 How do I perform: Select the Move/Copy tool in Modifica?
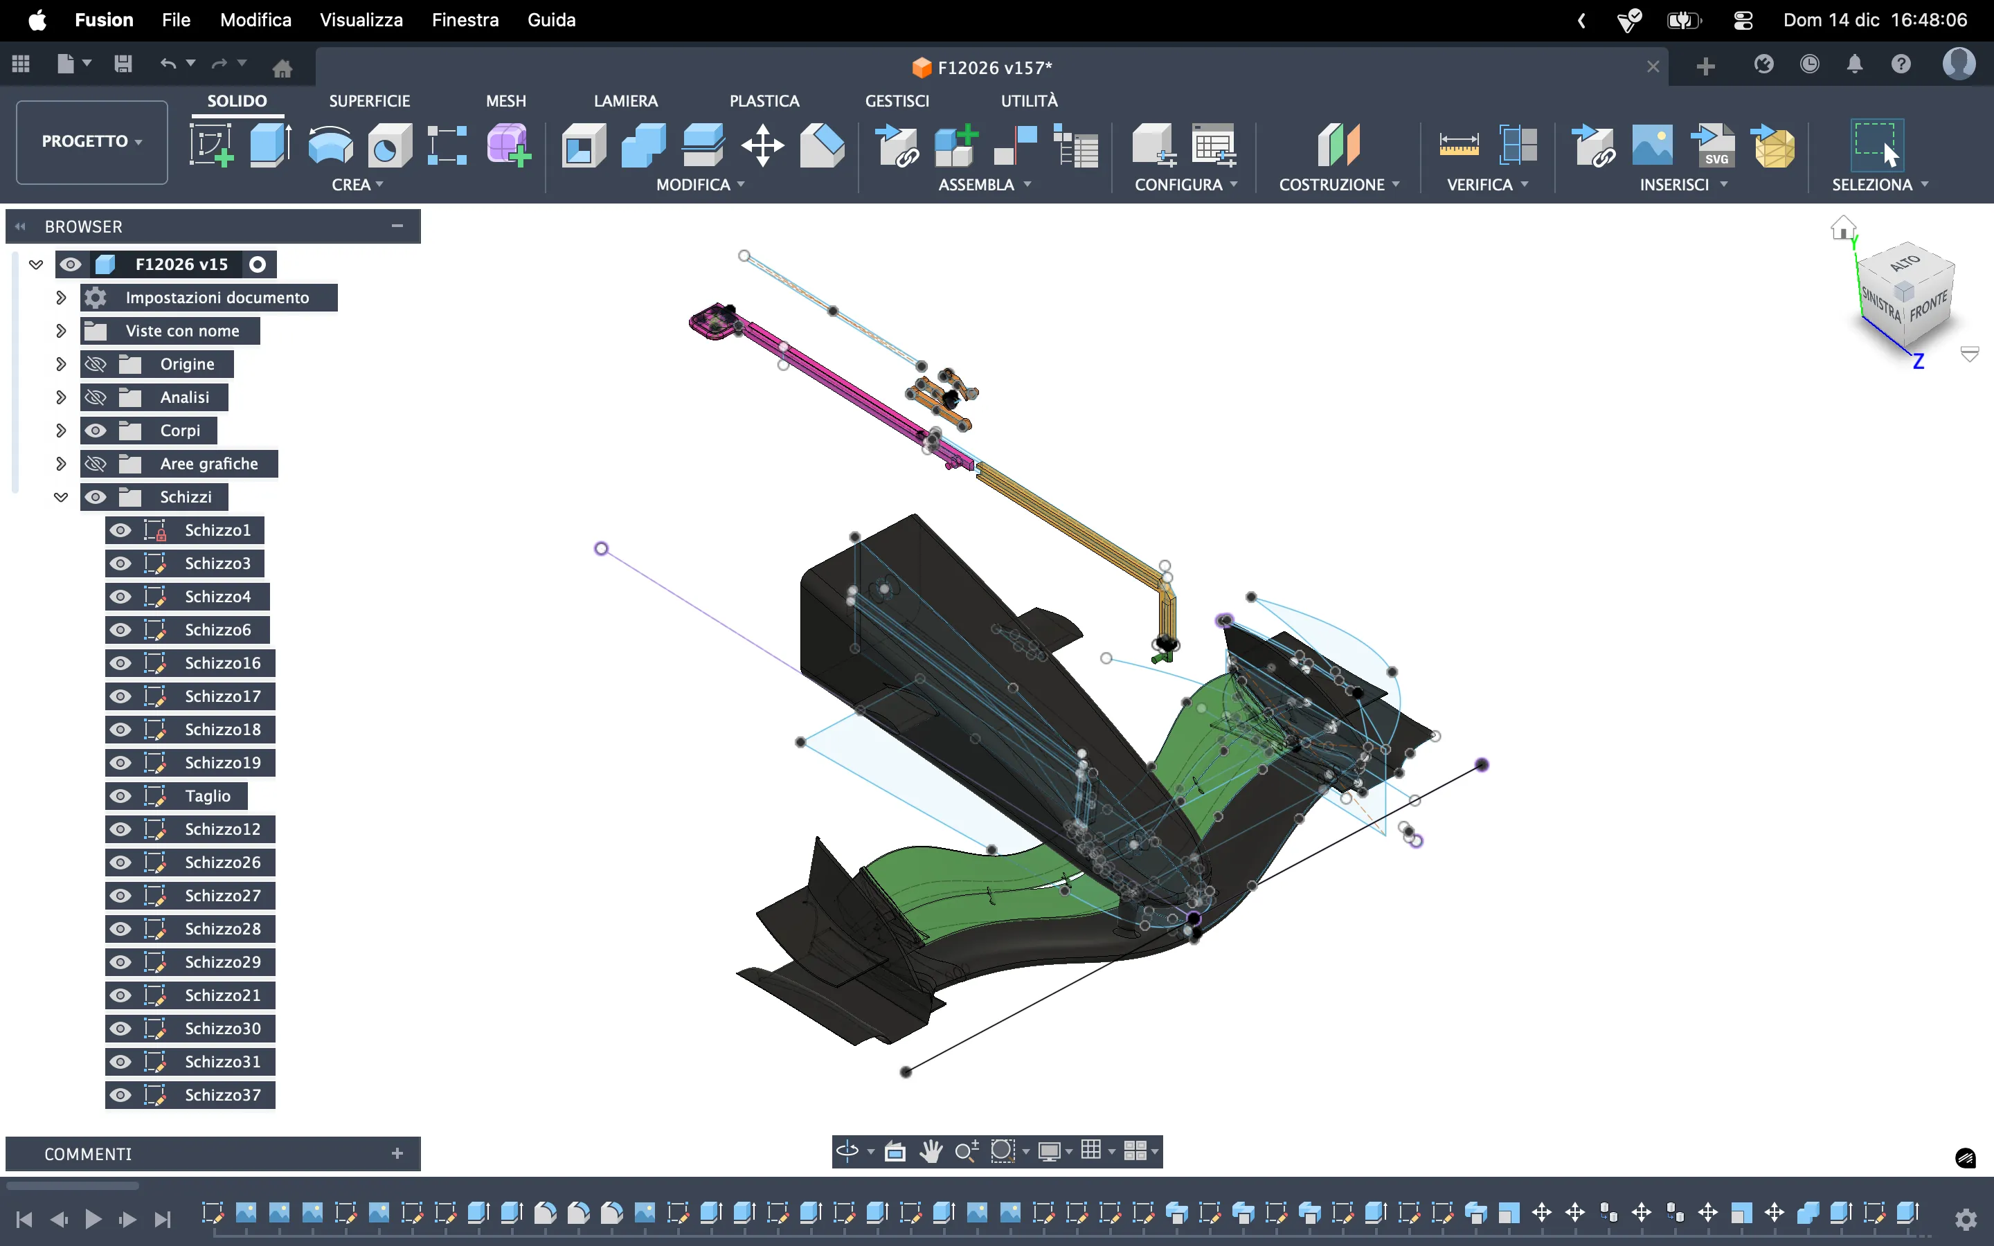(x=762, y=145)
